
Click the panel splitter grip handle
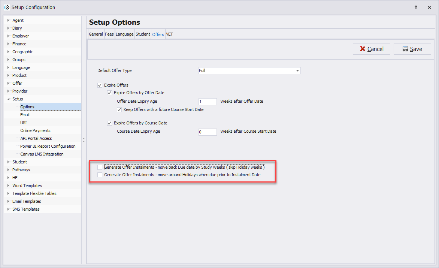(x=84, y=140)
